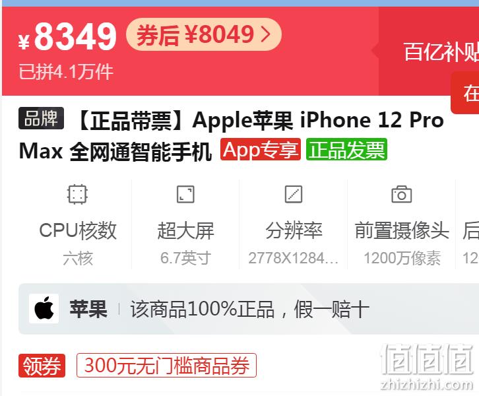The height and width of the screenshot is (396, 479).
Task: Click the ¥8349 price
Action: point(67,37)
